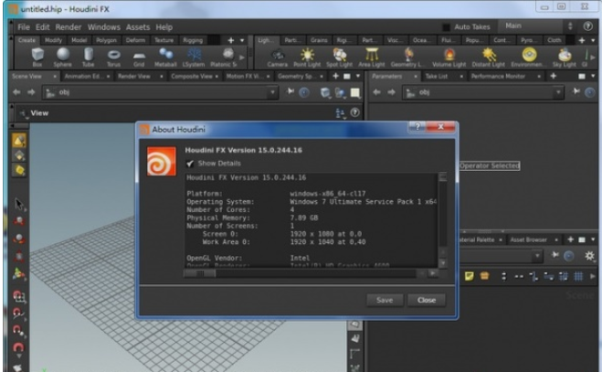Screen dimensions: 602x372
Task: Open the Polygon shelf tab
Action: coord(106,40)
